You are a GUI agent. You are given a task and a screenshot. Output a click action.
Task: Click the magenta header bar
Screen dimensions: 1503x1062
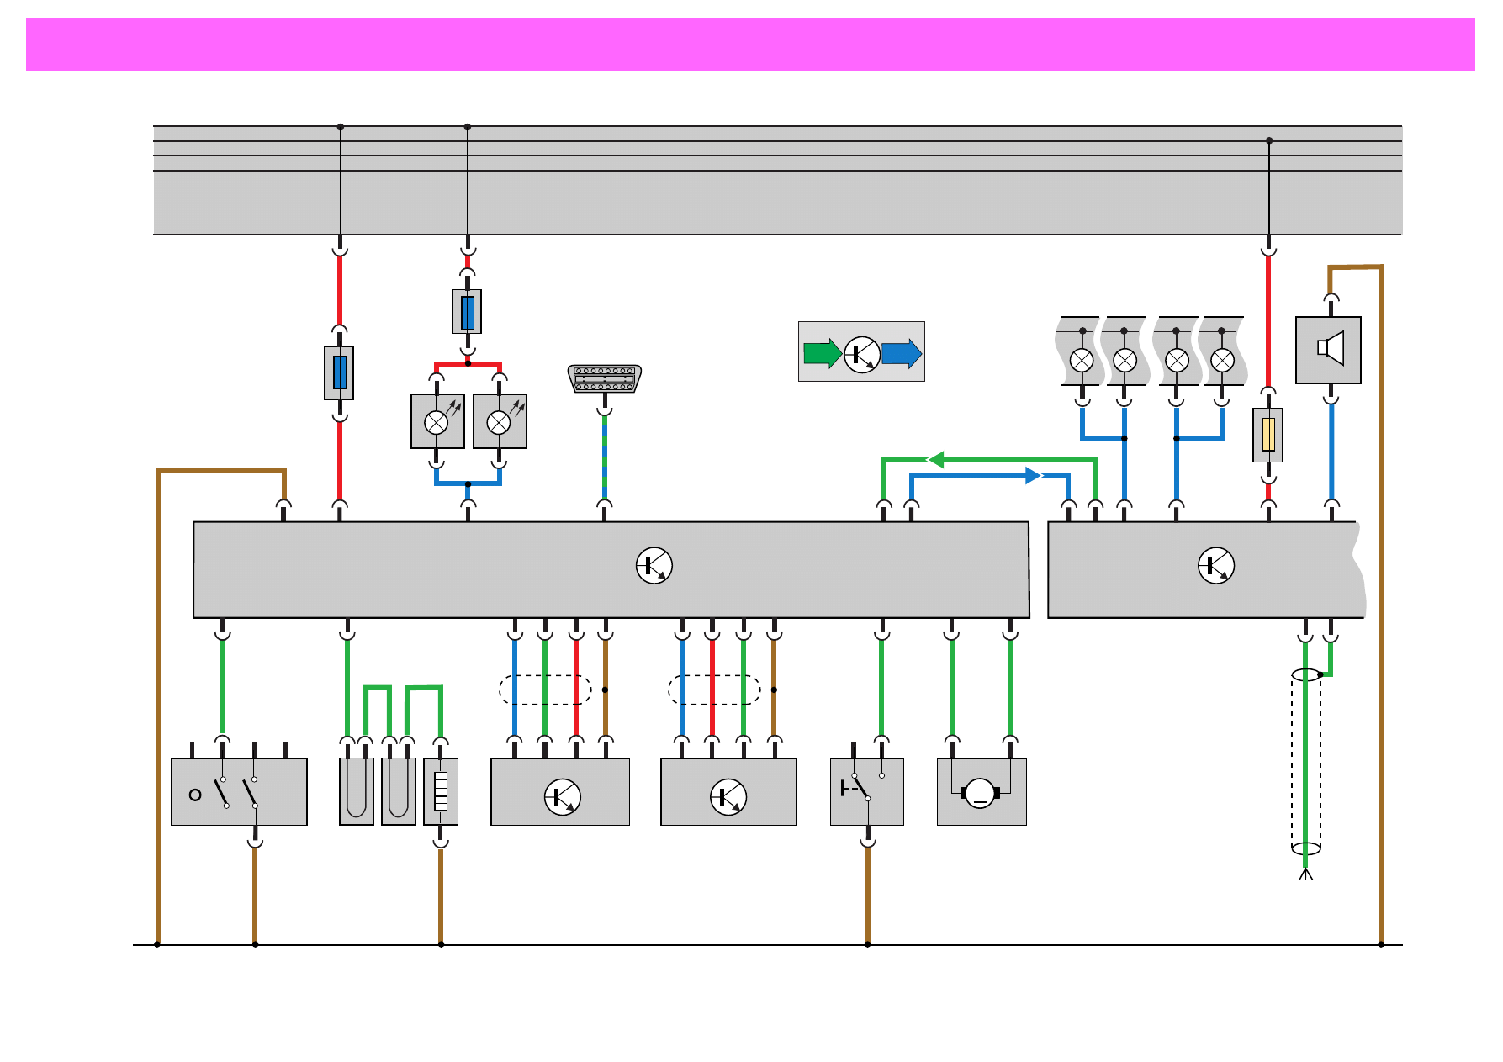(x=750, y=45)
